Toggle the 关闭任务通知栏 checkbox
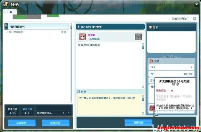Viewport: 201px width, 132px height. click(x=195, y=19)
